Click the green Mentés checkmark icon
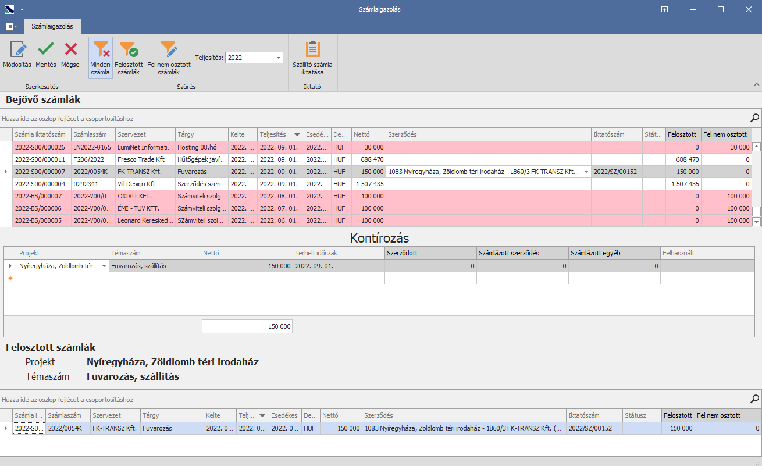The image size is (762, 466). coord(46,49)
